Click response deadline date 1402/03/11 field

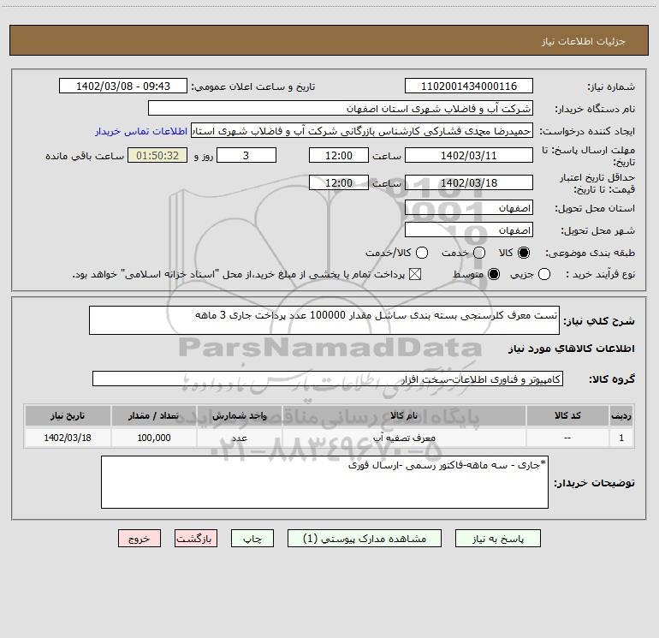click(x=469, y=155)
